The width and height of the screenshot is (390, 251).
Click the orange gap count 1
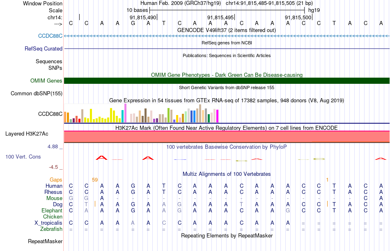[x=327, y=180]
